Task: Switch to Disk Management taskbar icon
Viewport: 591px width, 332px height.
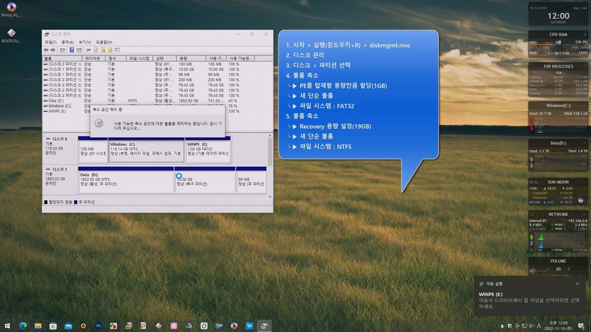Action: point(264,326)
